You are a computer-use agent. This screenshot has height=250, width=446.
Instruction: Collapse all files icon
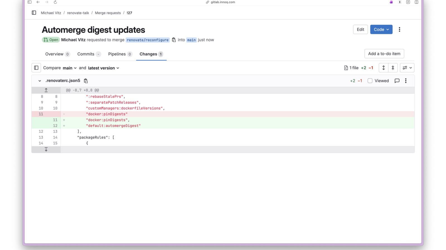pos(393,68)
